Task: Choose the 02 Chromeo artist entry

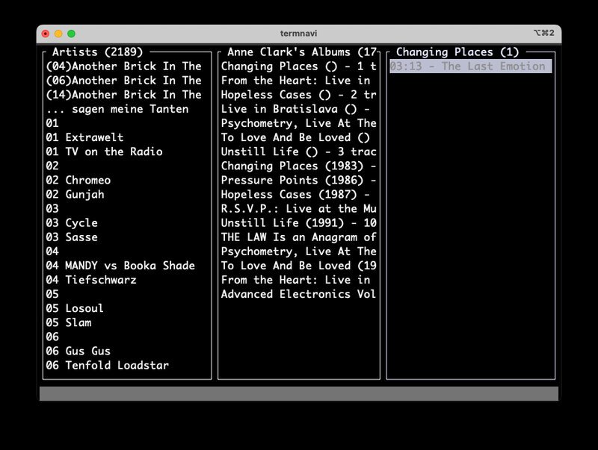Action: point(78,180)
